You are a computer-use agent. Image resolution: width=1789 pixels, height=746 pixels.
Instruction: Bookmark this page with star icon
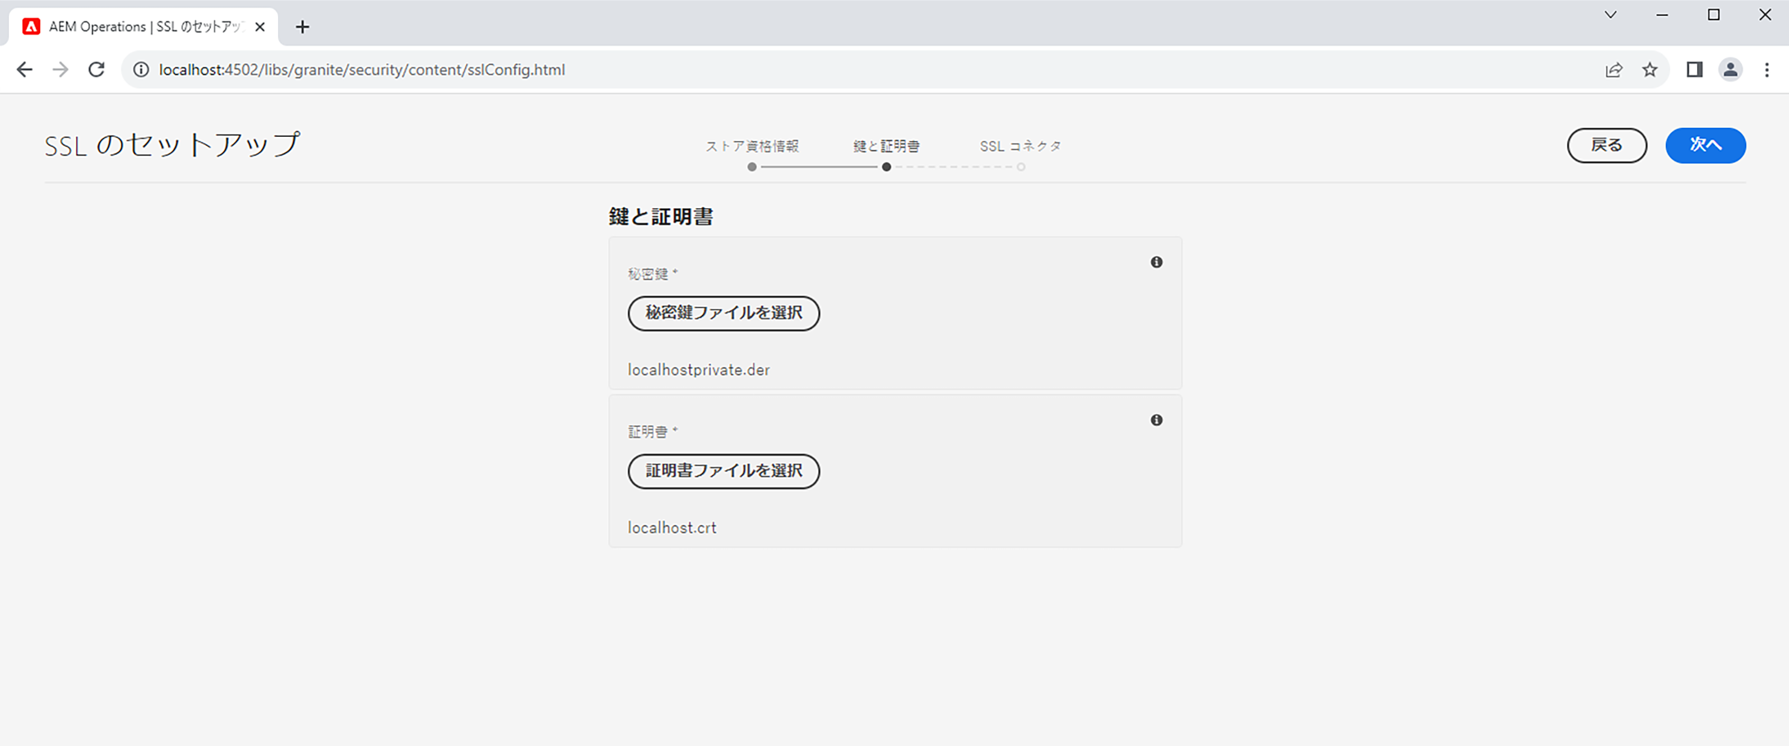[x=1649, y=69]
